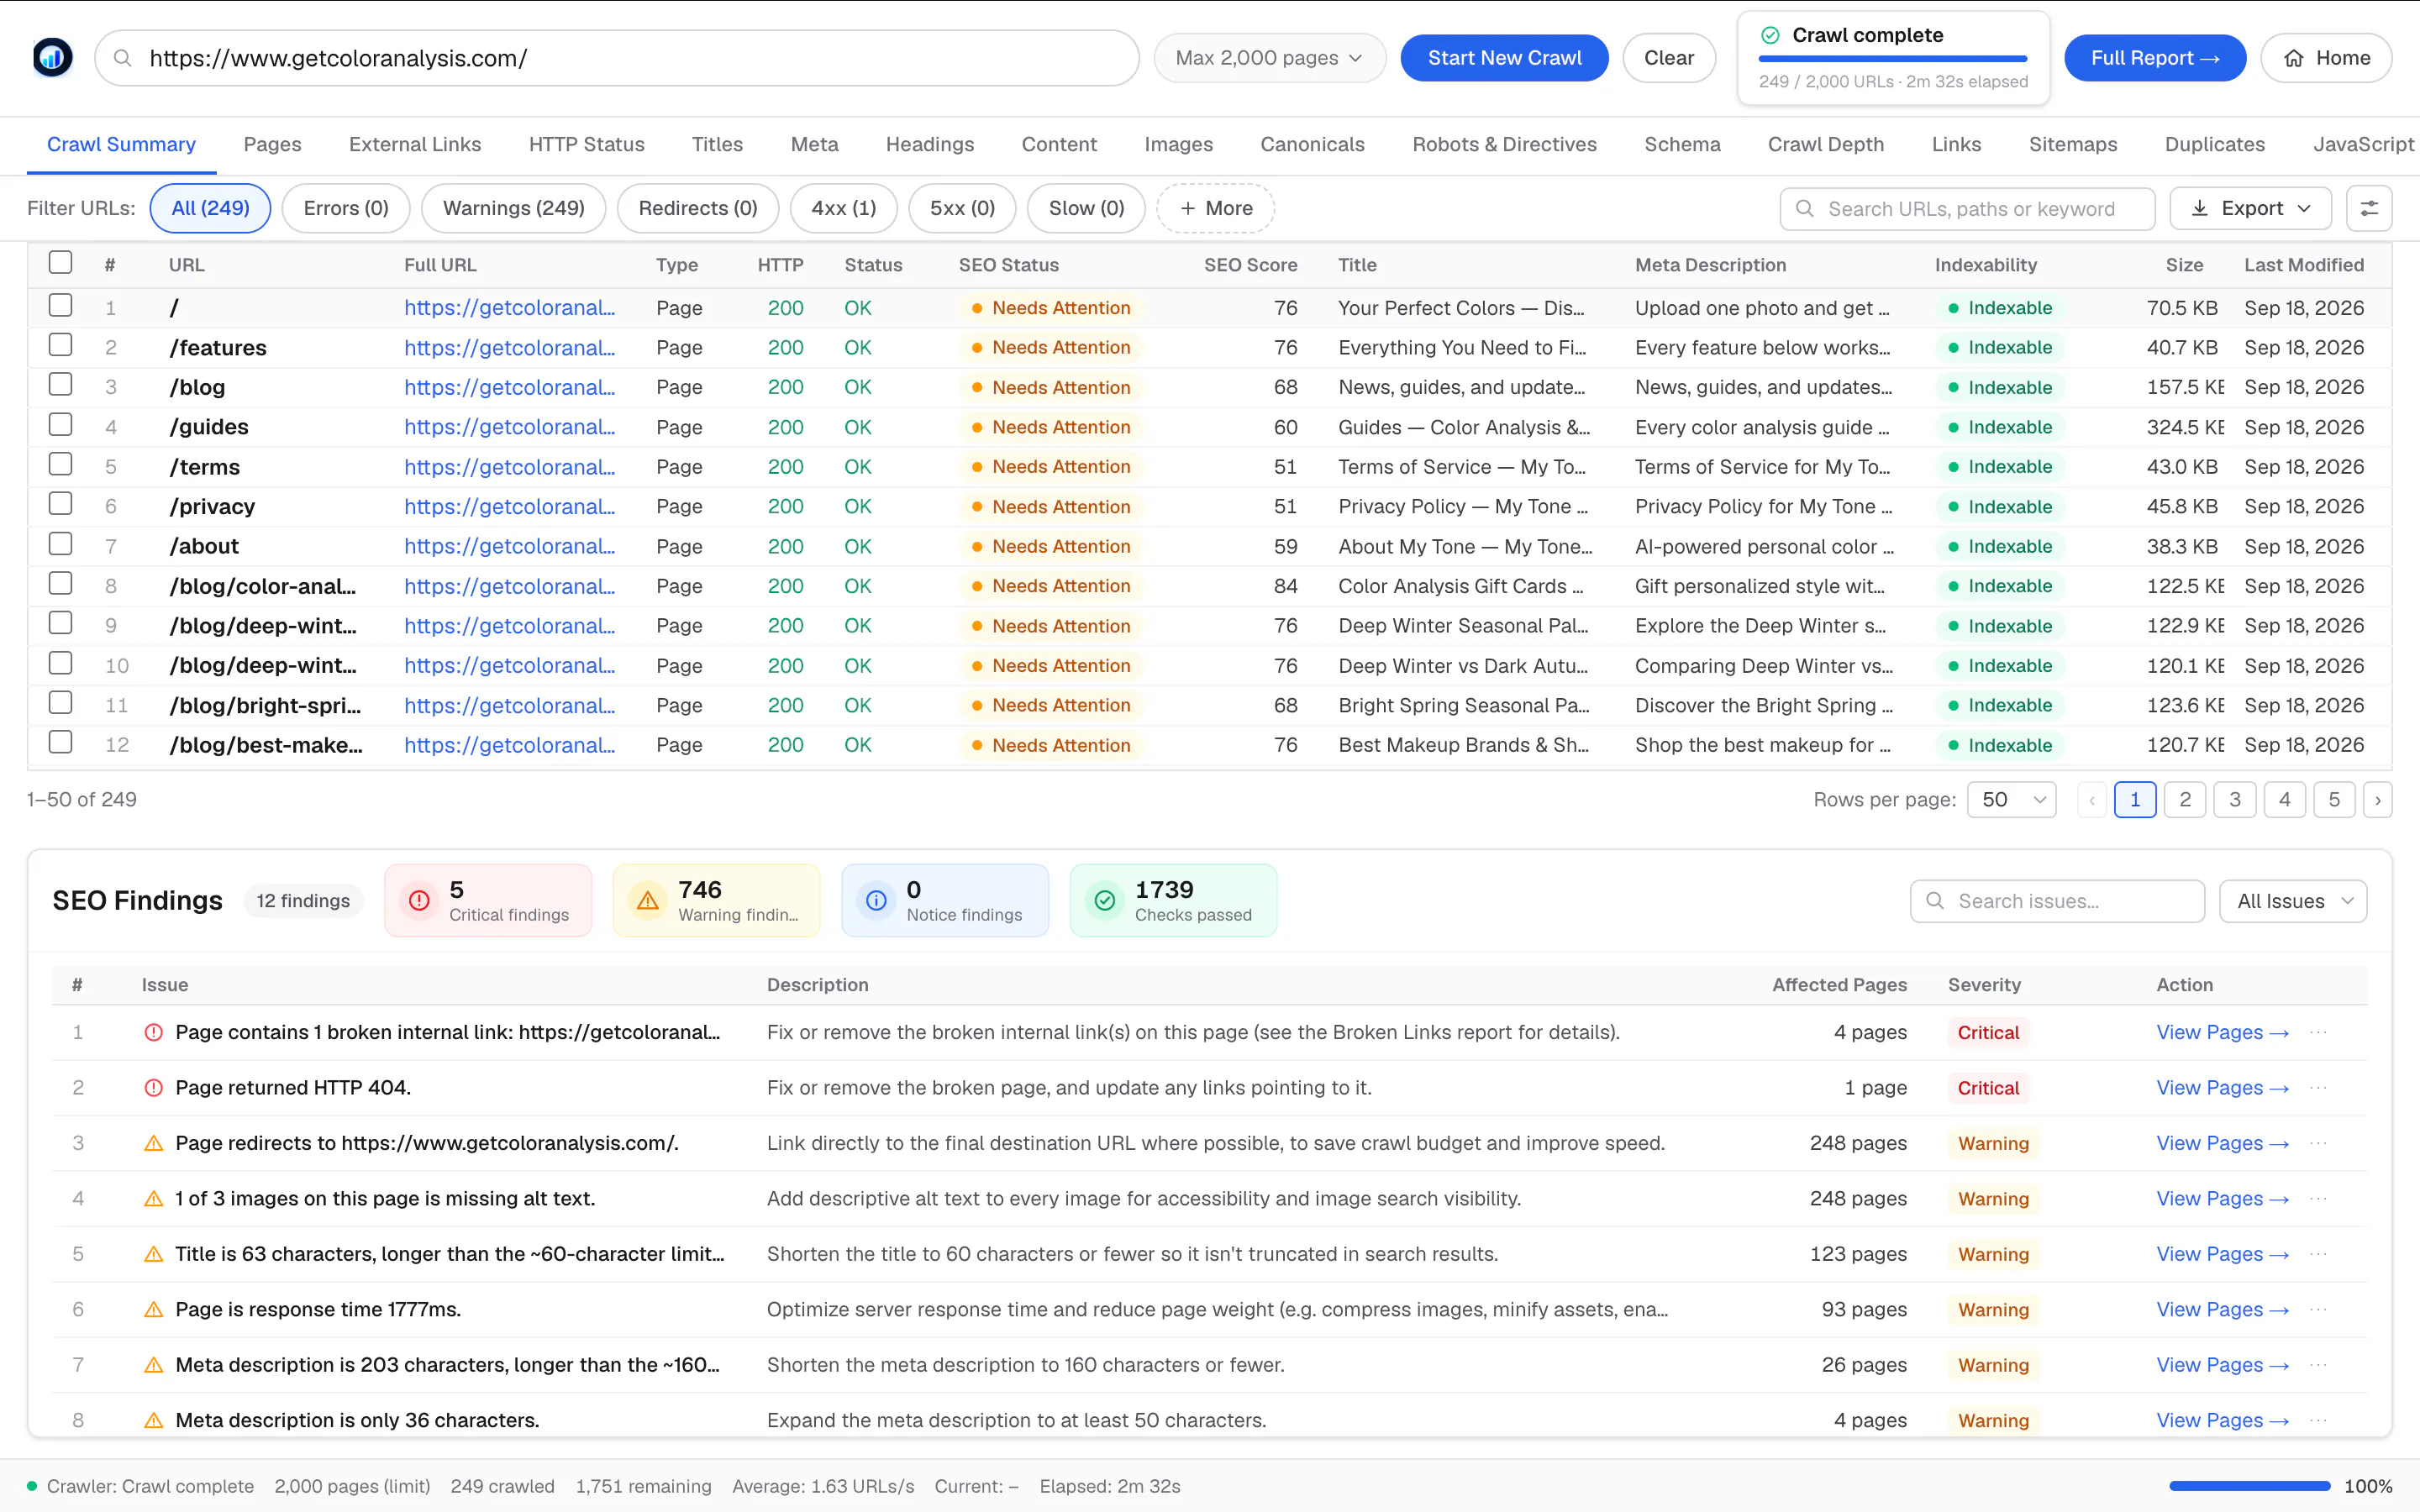Screen dimensions: 2420x1512
Task: Toggle the select-all header checkbox
Action: click(x=61, y=262)
